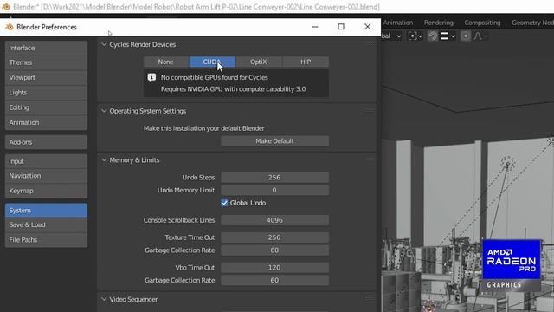Select the System preferences section

(x=46, y=211)
